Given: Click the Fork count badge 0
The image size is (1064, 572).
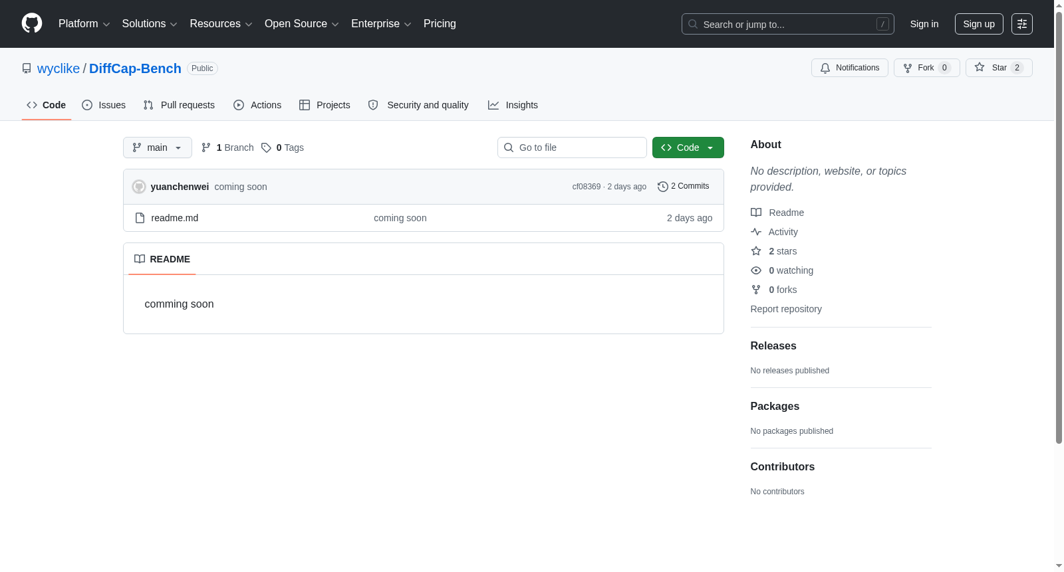Looking at the screenshot, I should point(944,68).
